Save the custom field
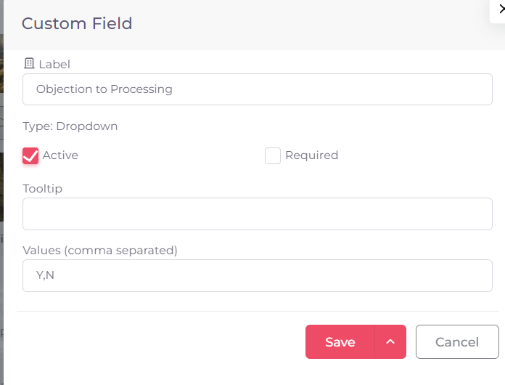 pyautogui.click(x=340, y=341)
